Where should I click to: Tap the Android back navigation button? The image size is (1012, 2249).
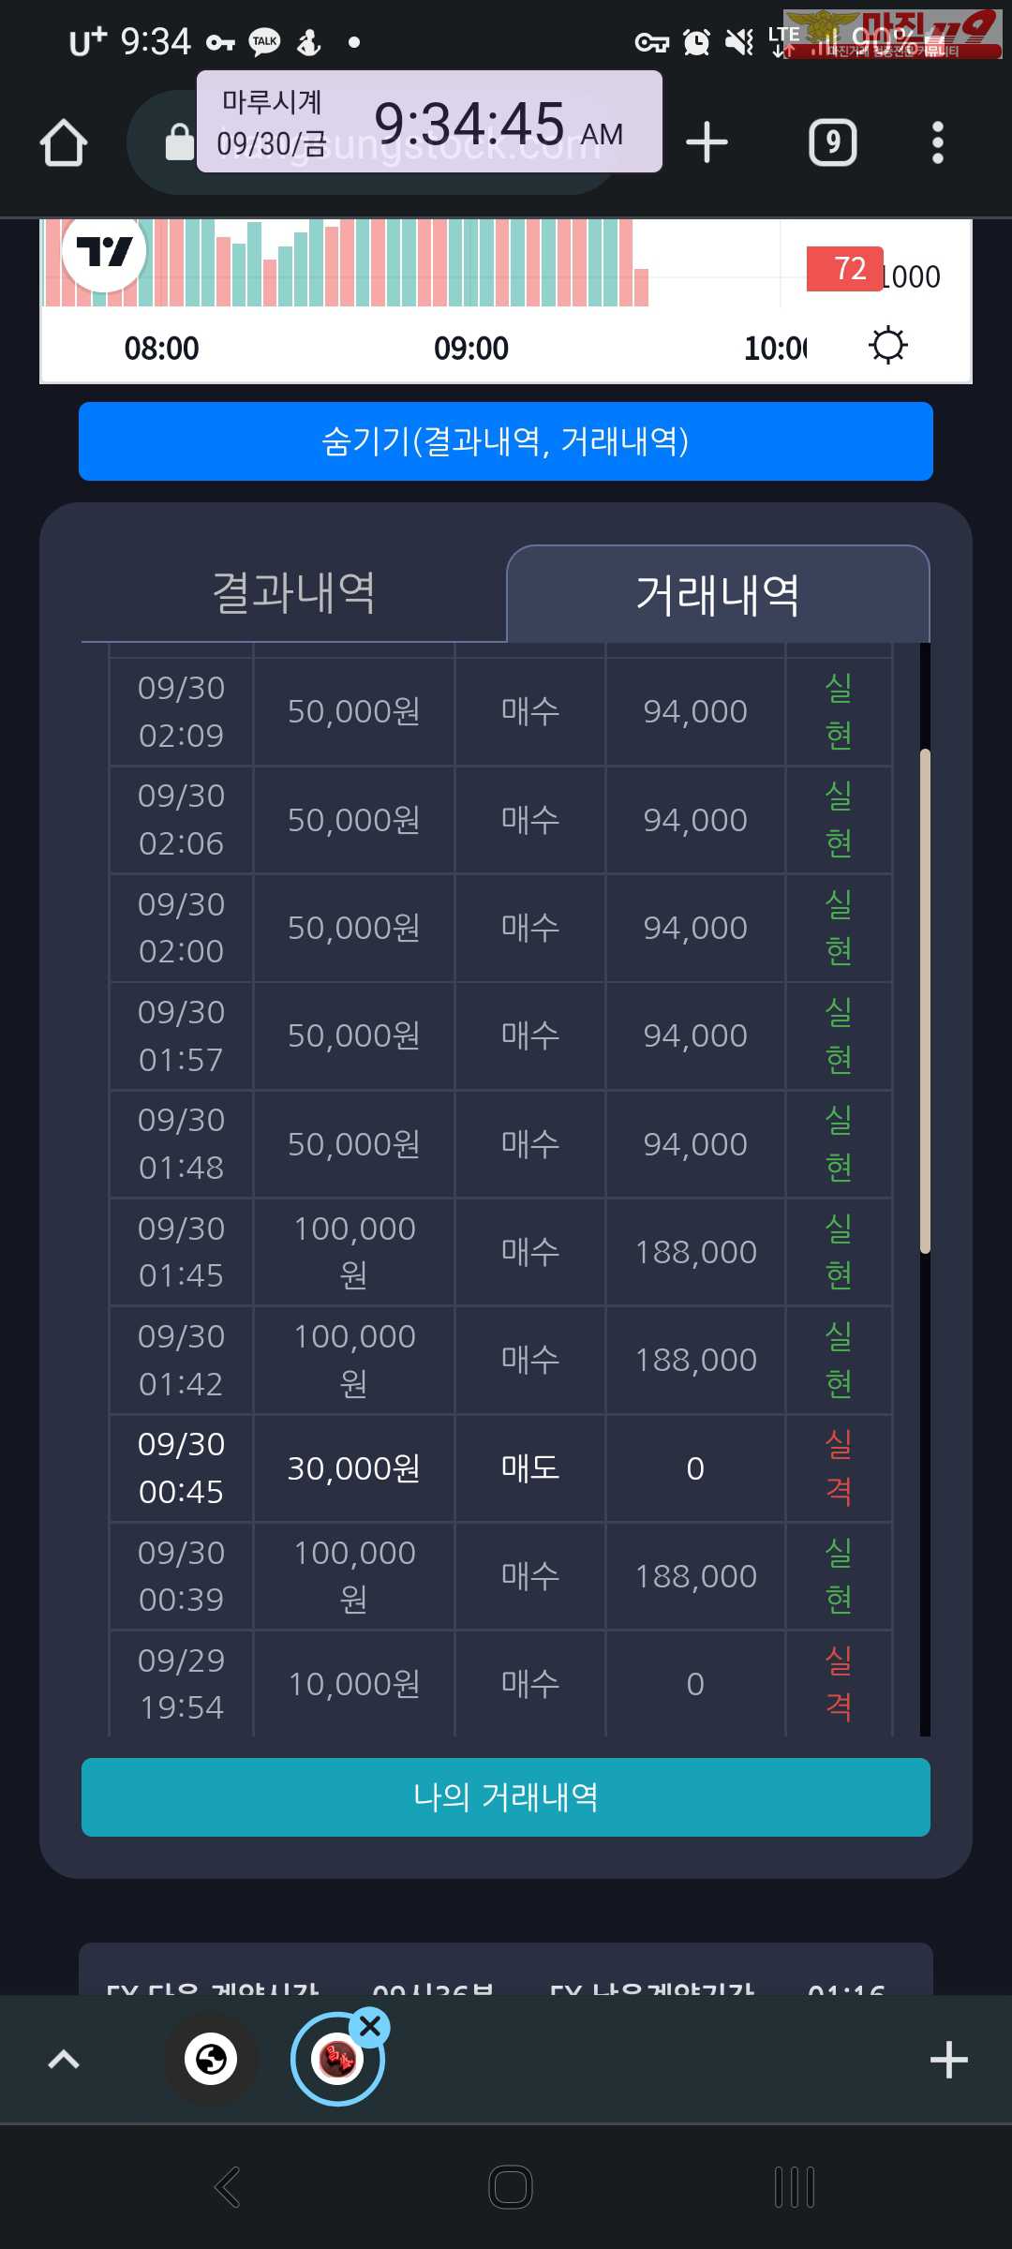click(x=228, y=2187)
